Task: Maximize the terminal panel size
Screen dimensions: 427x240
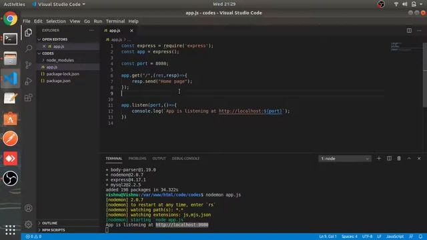Action: point(409,159)
